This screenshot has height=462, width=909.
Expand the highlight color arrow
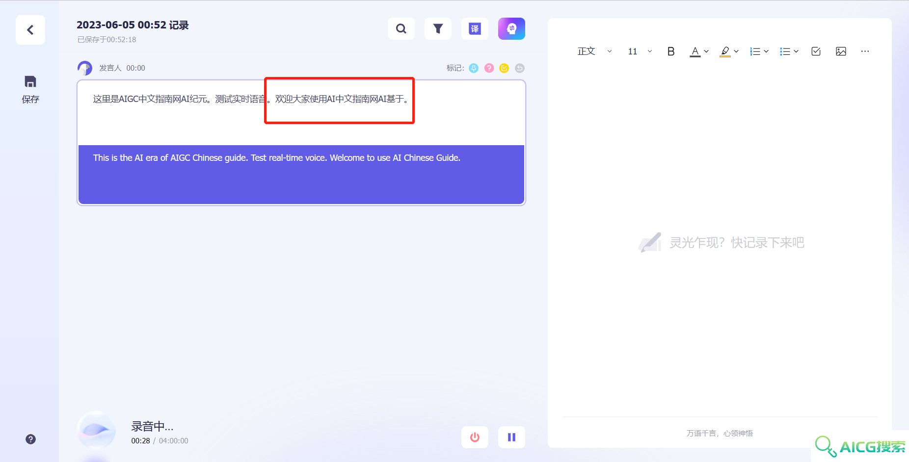[x=736, y=51]
